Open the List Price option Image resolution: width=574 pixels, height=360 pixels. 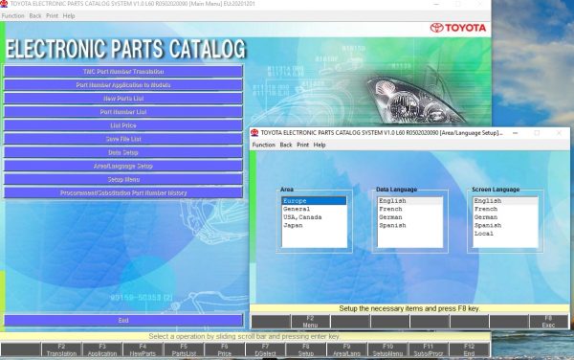(123, 125)
